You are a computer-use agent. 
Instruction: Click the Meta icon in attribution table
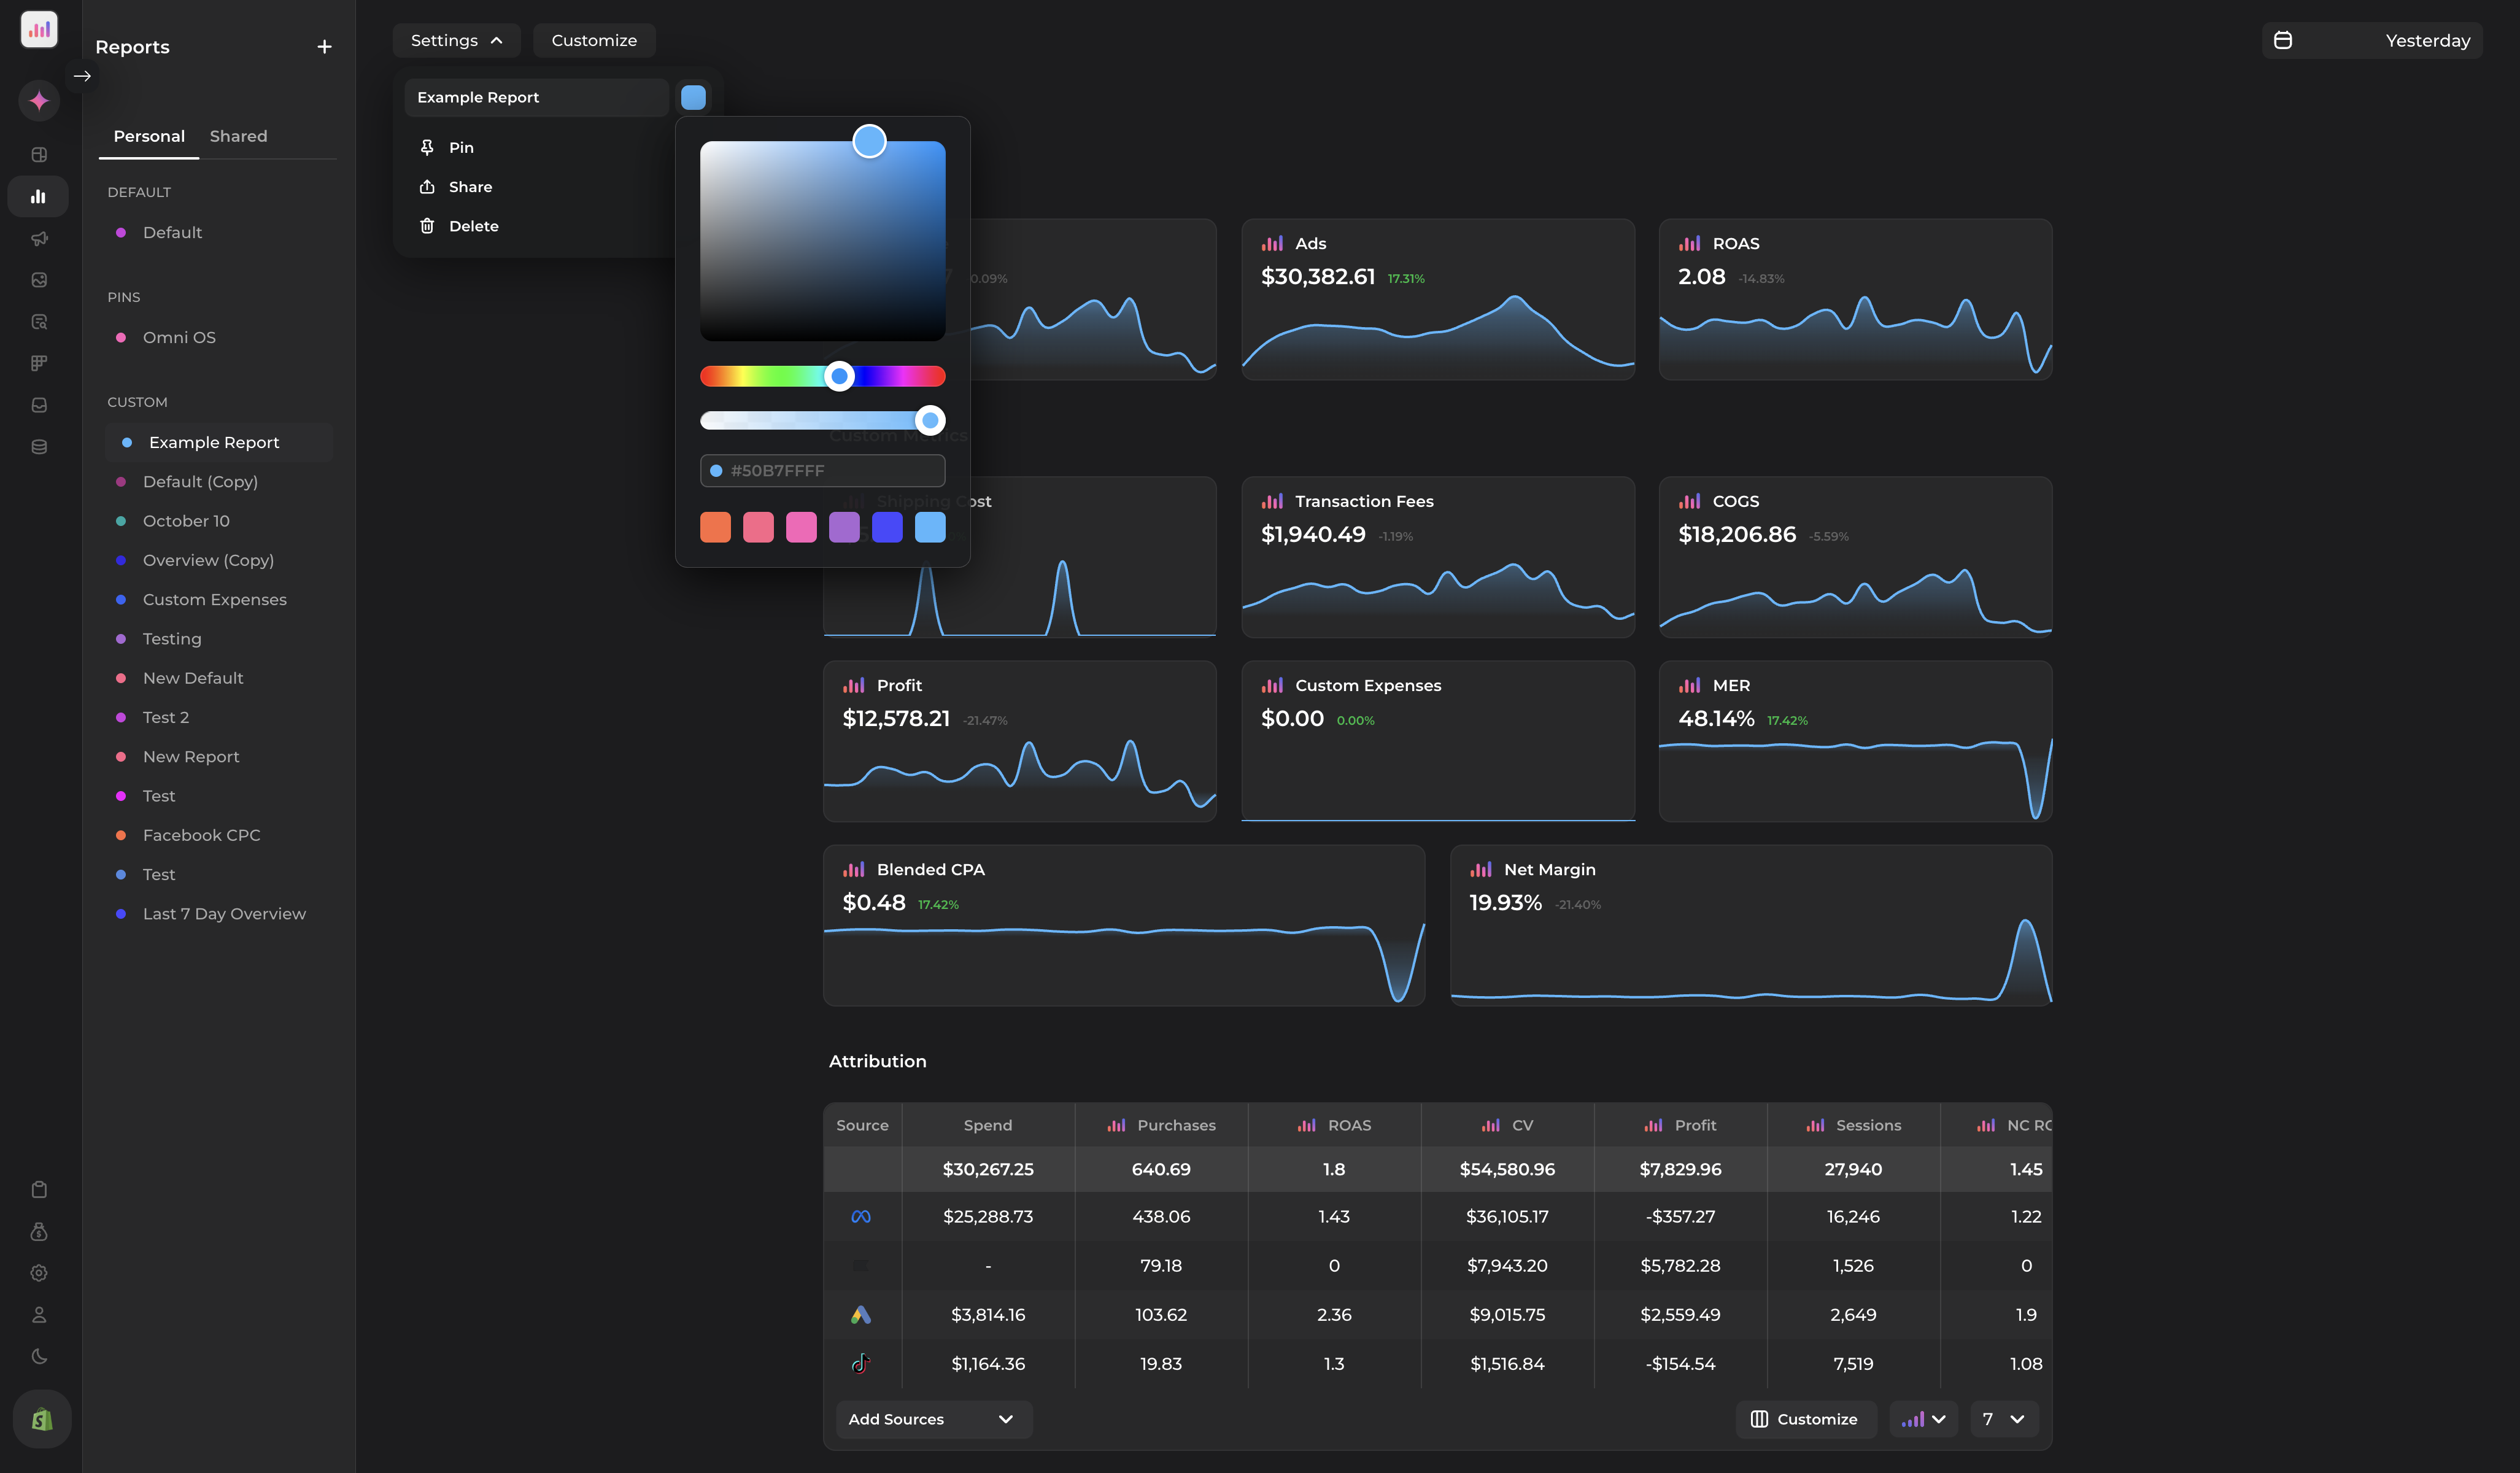(x=861, y=1217)
